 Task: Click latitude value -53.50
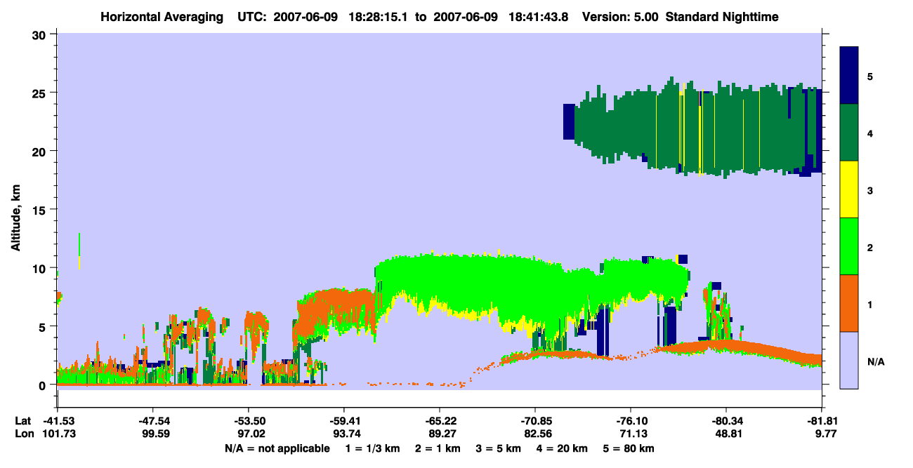[x=248, y=421]
